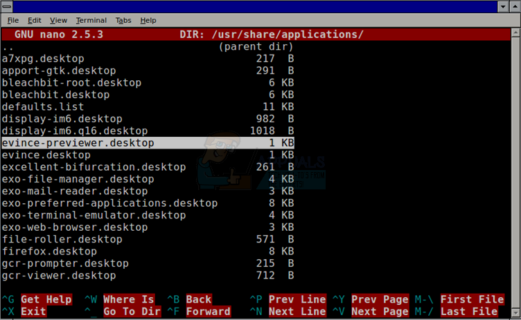Viewport: 521px width, 320px height.
Task: Open the File menu
Action: point(13,21)
